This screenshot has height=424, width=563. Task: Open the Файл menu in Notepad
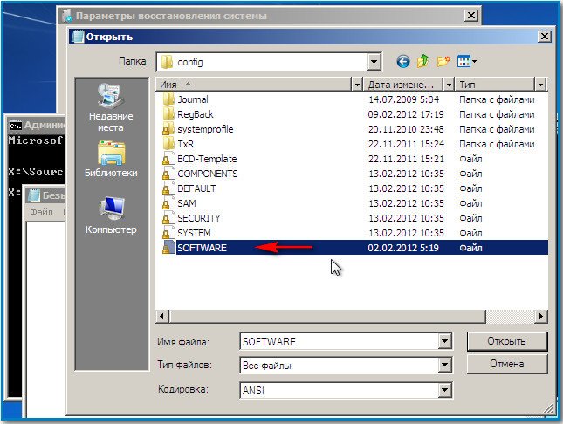pos(40,212)
